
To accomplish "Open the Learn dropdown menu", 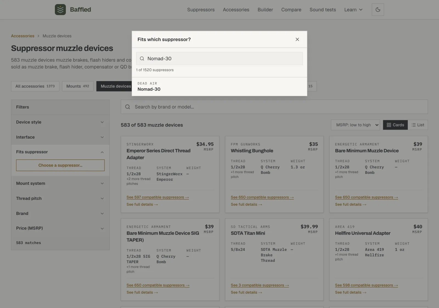I will click(x=353, y=10).
